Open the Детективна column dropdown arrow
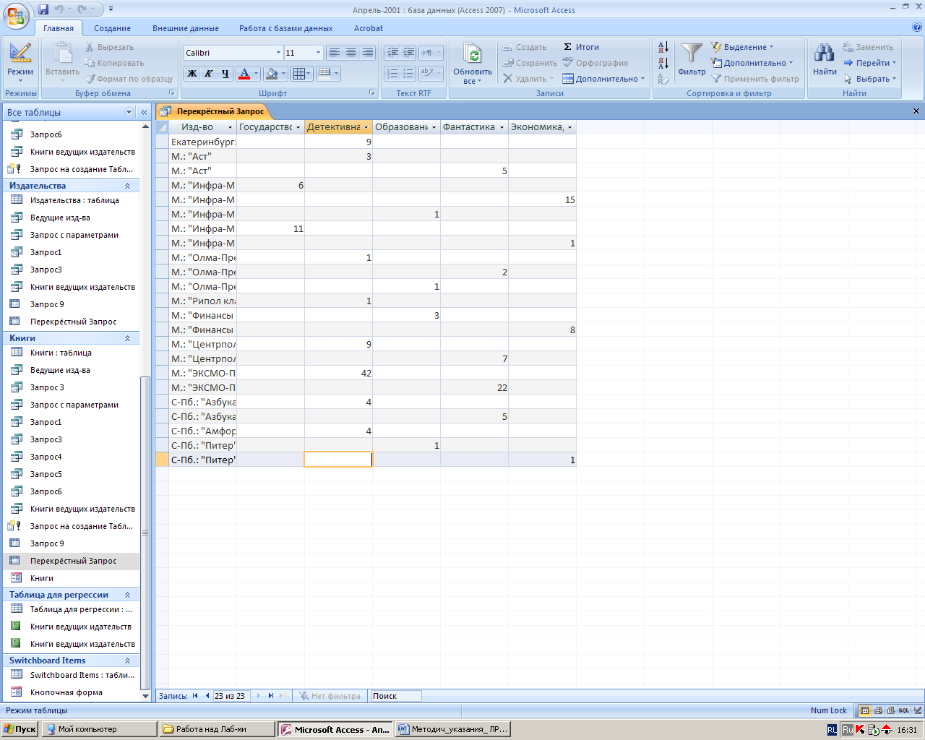 [366, 127]
